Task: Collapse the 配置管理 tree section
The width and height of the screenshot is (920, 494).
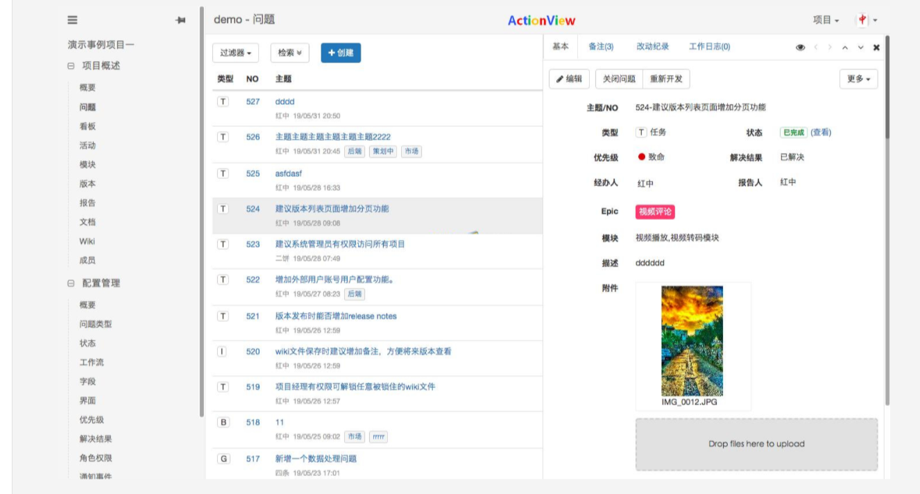Action: click(x=71, y=283)
